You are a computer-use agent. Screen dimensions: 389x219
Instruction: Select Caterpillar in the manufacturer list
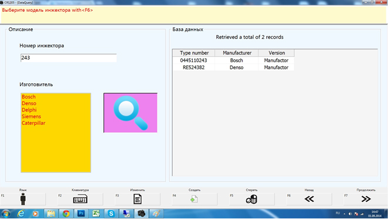pyautogui.click(x=33, y=123)
